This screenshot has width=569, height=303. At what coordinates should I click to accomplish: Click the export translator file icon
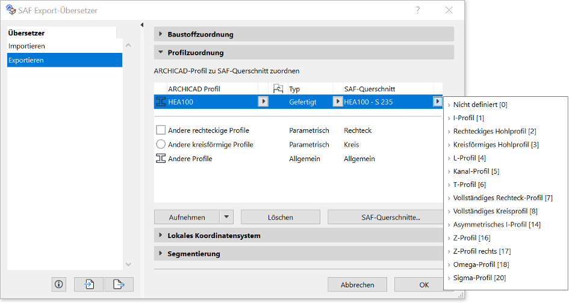(118, 284)
